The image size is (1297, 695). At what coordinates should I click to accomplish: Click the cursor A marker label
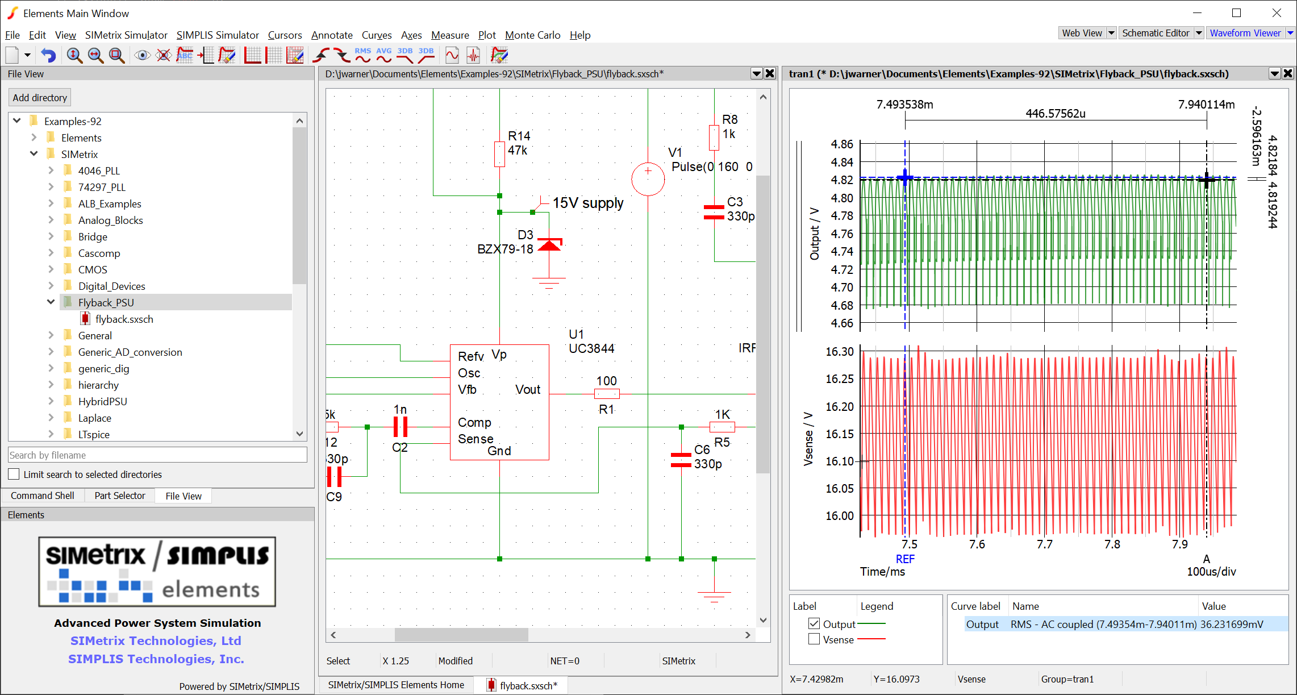(x=1207, y=559)
